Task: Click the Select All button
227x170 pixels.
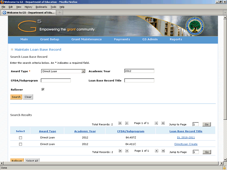Action: pyautogui.click(x=32, y=160)
